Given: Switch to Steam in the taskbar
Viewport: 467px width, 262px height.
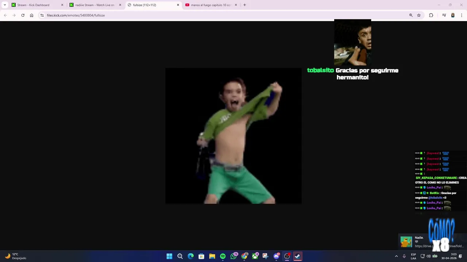Looking at the screenshot, I should (x=297, y=256).
